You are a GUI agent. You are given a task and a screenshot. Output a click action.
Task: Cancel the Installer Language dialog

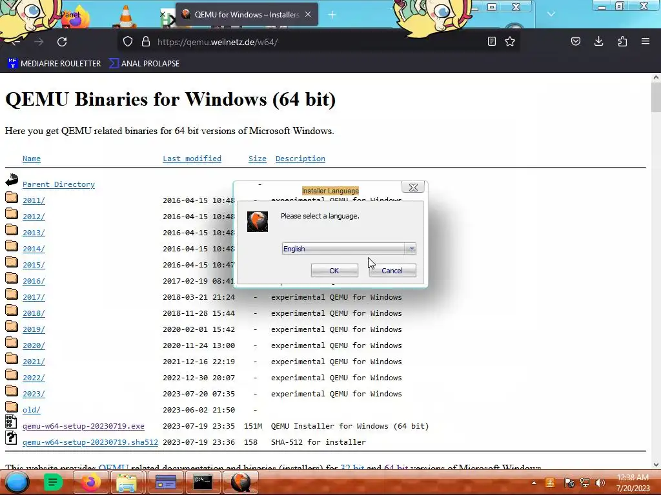click(x=392, y=271)
